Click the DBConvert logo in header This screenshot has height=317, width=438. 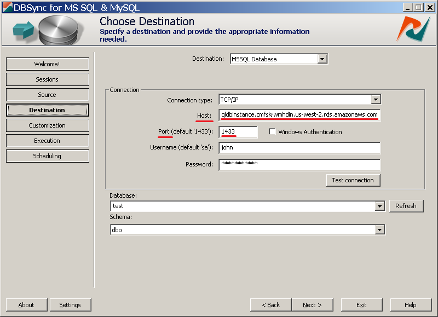click(413, 29)
